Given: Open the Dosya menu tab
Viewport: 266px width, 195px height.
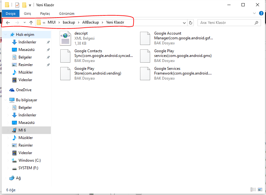Looking at the screenshot, I should click(10, 14).
